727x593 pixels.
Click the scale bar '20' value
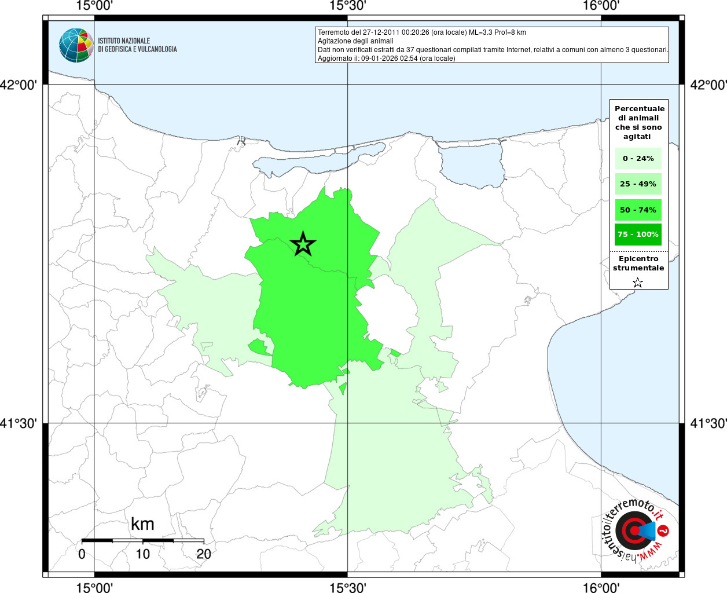pyautogui.click(x=204, y=554)
